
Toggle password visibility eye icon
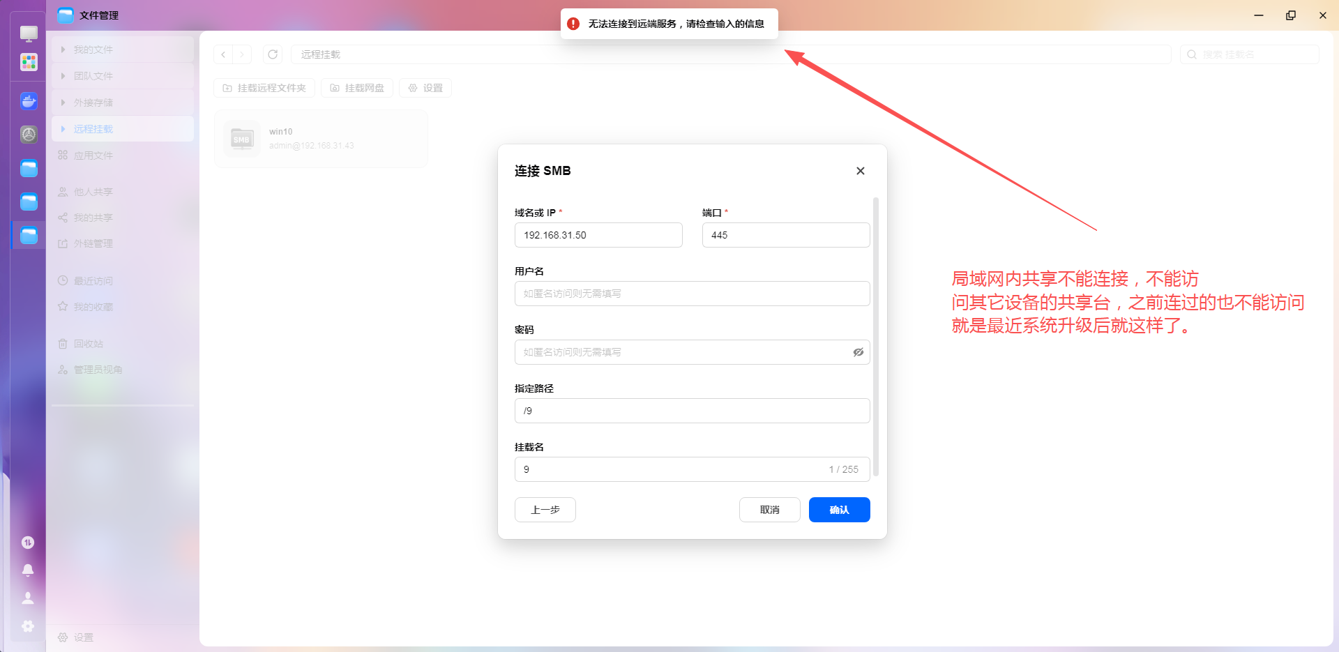point(858,352)
